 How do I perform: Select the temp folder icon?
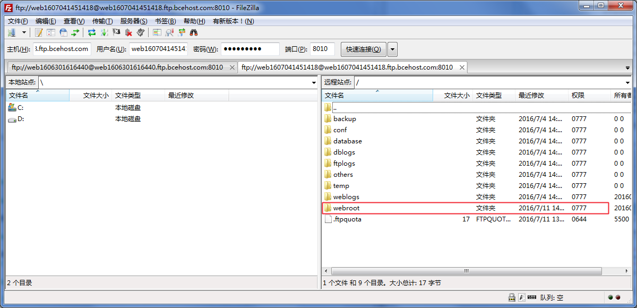pyautogui.click(x=328, y=186)
